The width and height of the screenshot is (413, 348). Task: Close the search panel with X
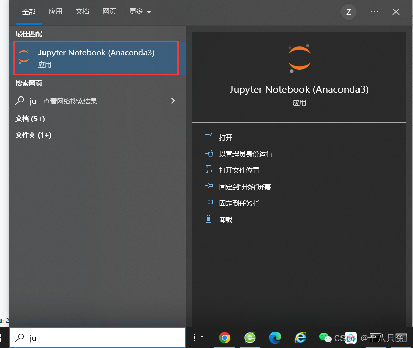pyautogui.click(x=396, y=12)
